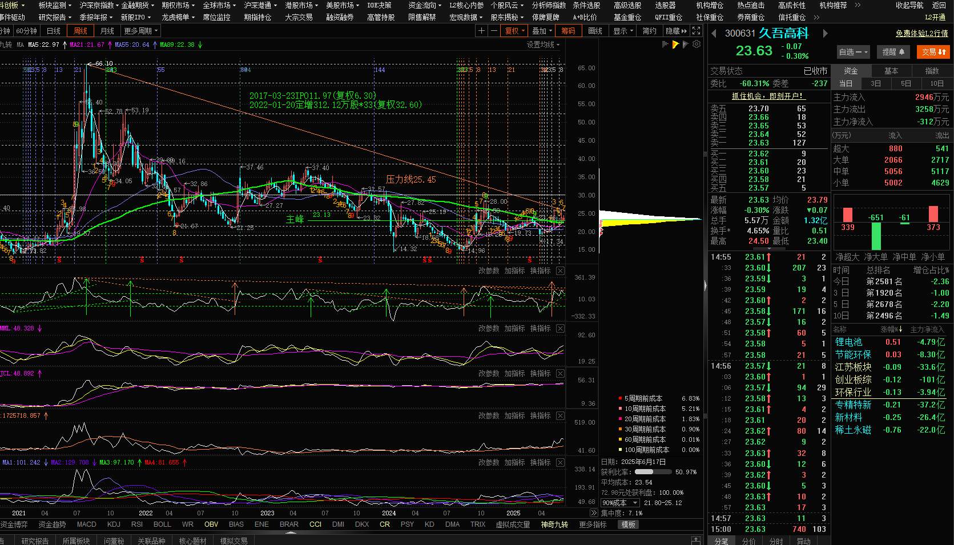
Task: Expand 资金流向 menu
Action: (425, 5)
